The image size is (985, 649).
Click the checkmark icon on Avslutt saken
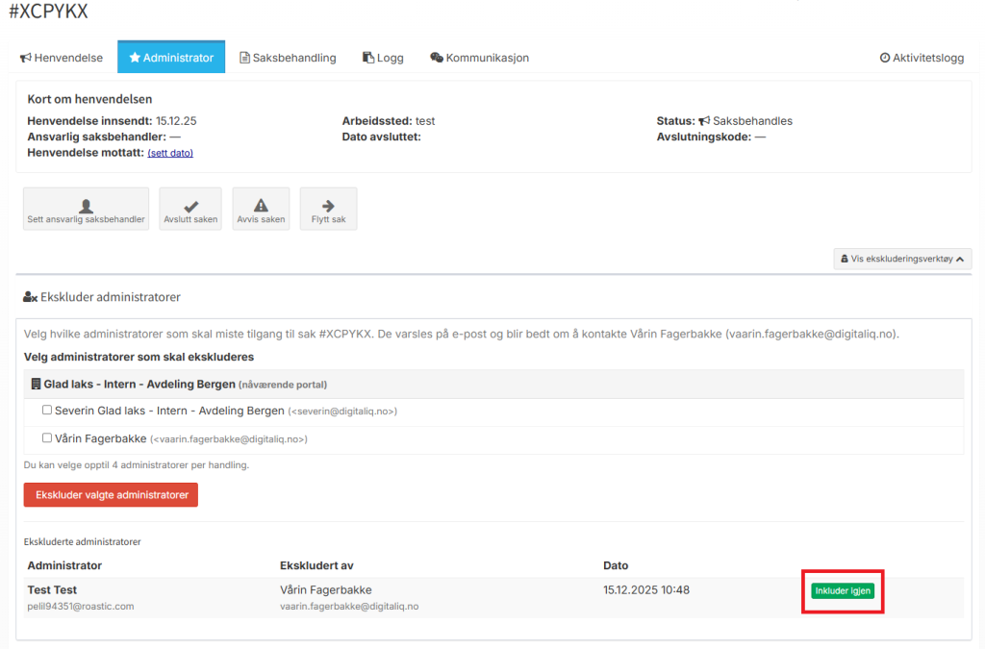tap(190, 205)
